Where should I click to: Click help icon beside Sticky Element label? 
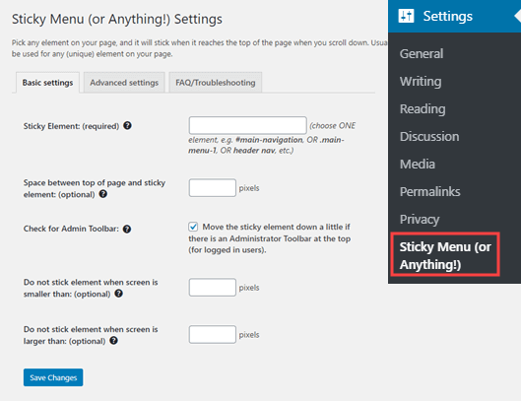click(x=127, y=126)
